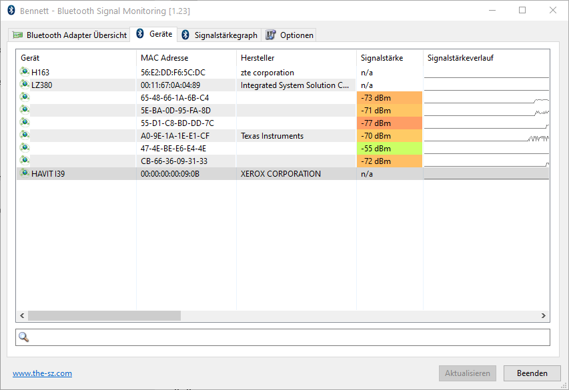Click the Bluetooth logo in the title bar
This screenshot has height=390, width=569.
pyautogui.click(x=11, y=10)
